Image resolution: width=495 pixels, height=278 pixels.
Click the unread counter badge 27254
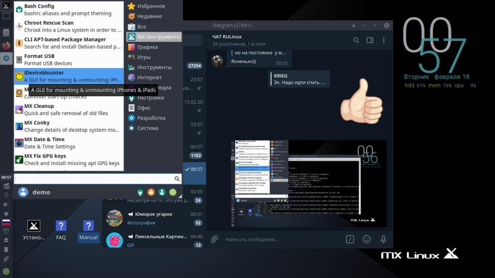195,66
